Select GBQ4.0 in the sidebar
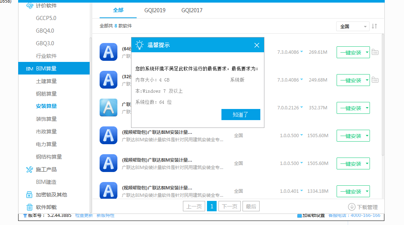 click(x=45, y=31)
